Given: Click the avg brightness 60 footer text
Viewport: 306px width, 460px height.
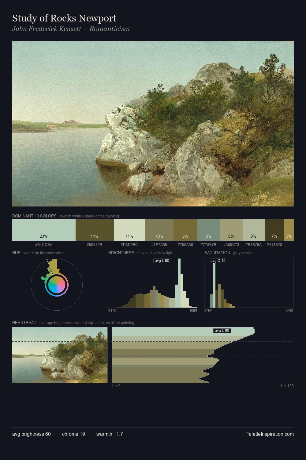Looking at the screenshot, I should coord(32,434).
